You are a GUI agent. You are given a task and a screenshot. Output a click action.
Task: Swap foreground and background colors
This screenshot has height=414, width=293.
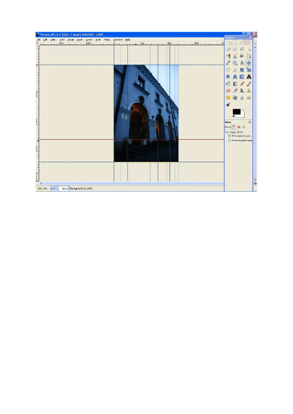click(x=243, y=110)
